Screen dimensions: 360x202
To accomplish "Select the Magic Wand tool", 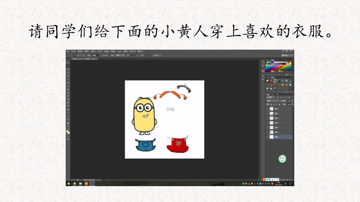I will tap(68, 72).
